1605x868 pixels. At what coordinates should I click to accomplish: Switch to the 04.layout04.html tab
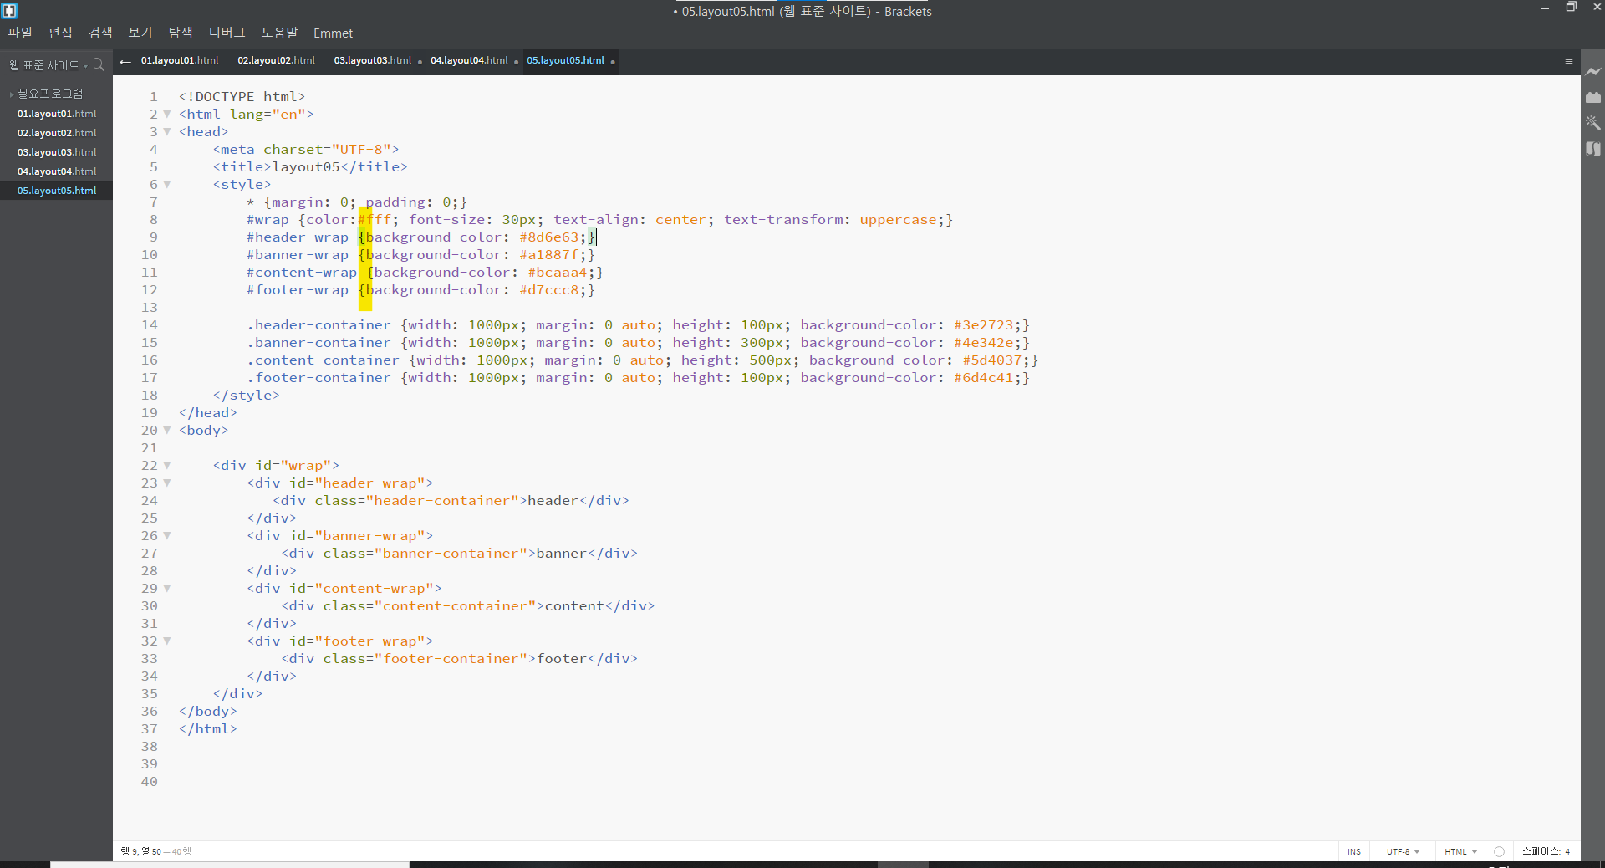pyautogui.click(x=469, y=60)
